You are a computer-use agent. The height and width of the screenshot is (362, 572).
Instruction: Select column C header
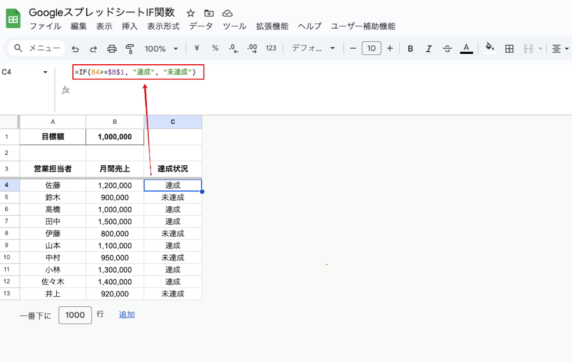[173, 122]
